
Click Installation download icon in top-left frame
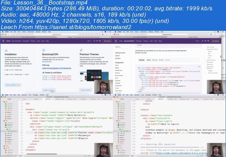[x=6, y=50]
